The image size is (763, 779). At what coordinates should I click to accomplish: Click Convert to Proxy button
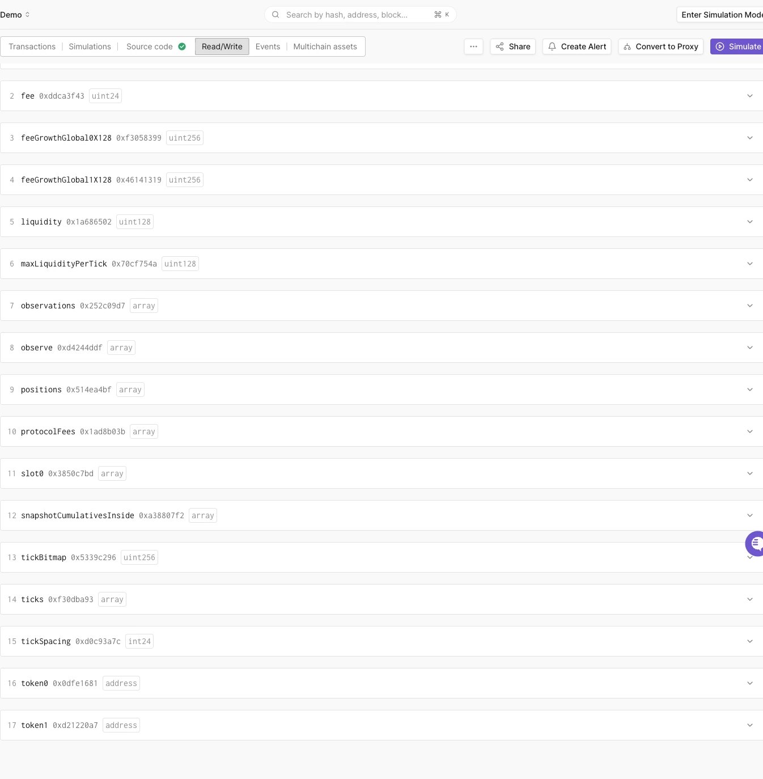pos(661,46)
